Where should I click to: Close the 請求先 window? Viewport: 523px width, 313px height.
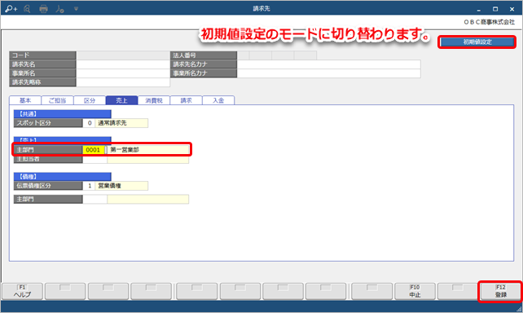[x=512, y=9]
